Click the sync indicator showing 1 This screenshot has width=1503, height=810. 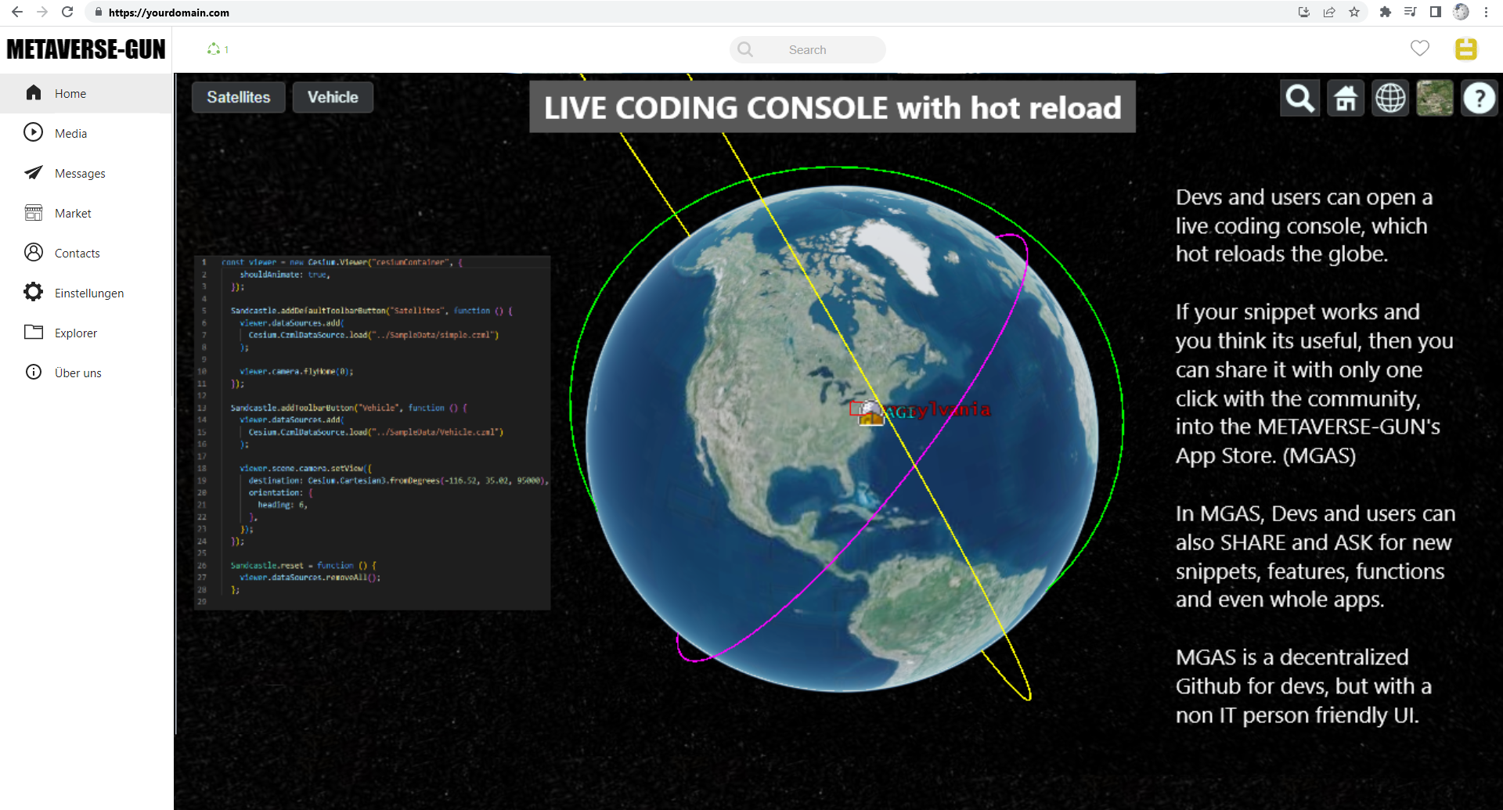click(x=217, y=49)
